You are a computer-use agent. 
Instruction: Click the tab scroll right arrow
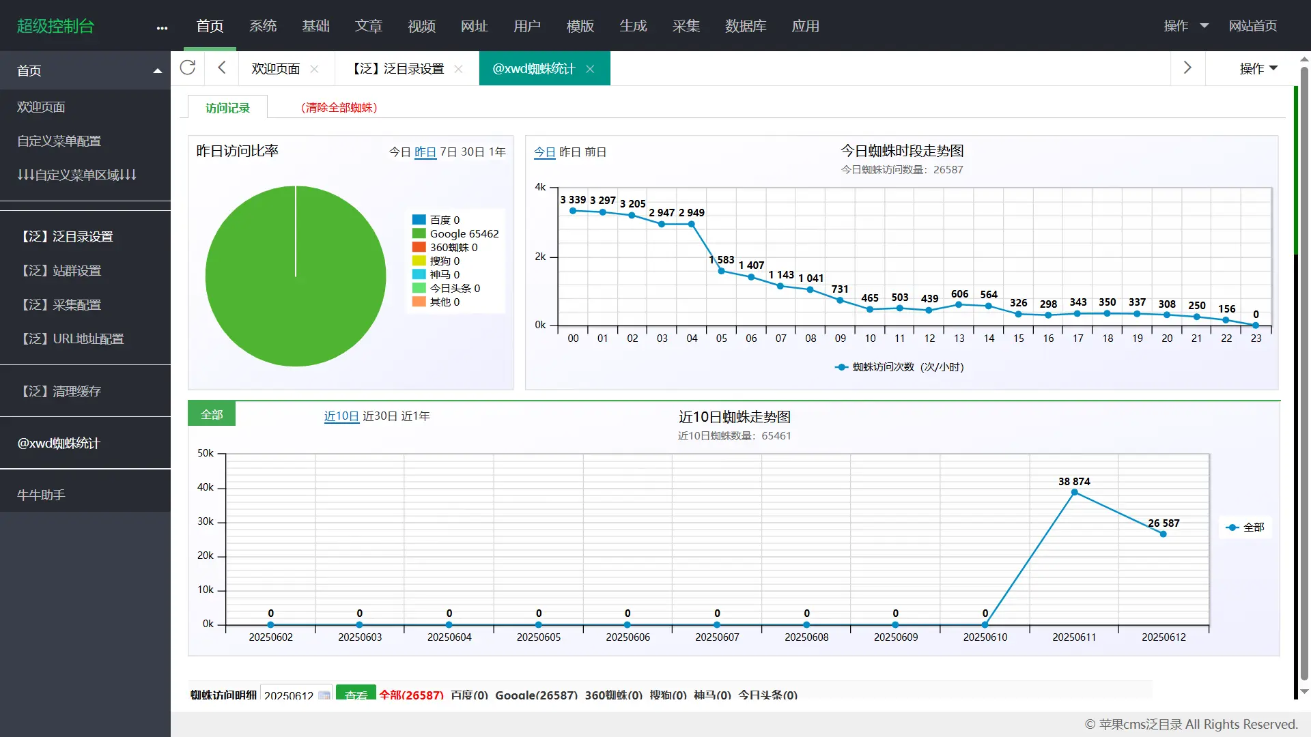1187,68
